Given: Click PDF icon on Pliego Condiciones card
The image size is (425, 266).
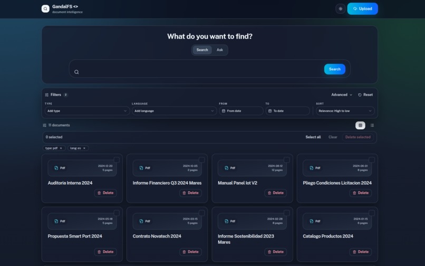Looking at the screenshot, I should [312, 168].
